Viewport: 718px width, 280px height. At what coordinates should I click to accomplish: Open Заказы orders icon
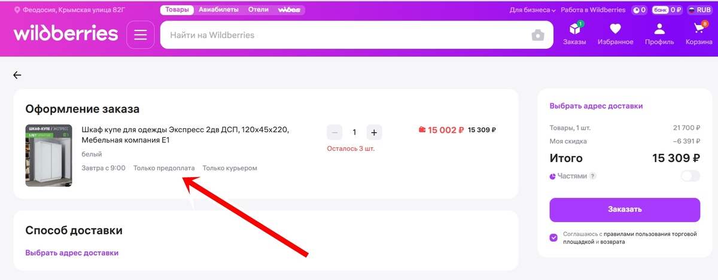pos(574,34)
